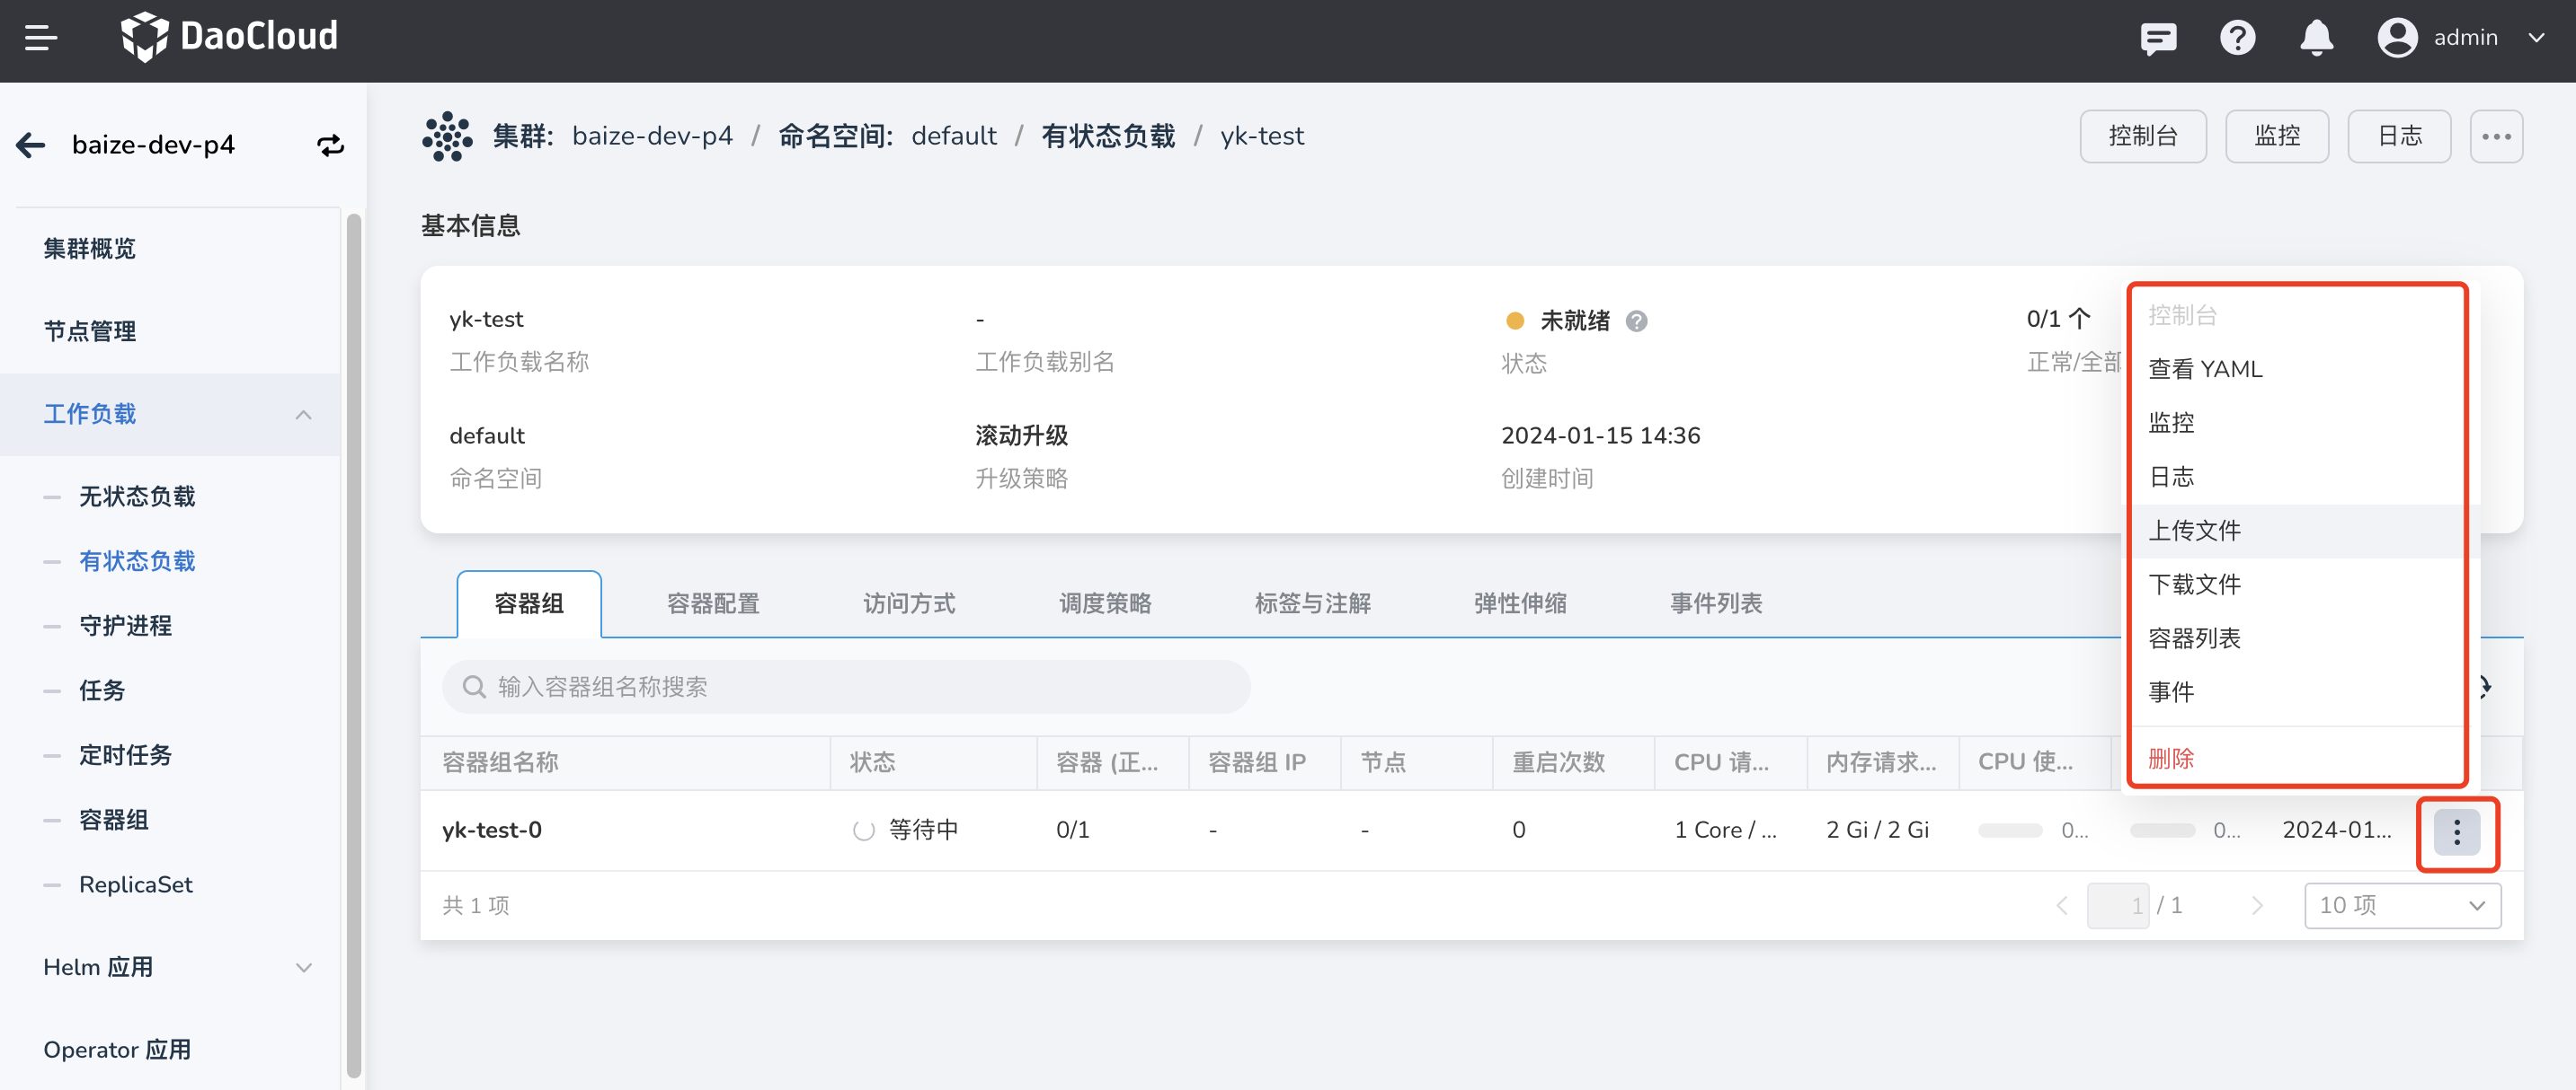Viewport: 2576px width, 1090px height.
Task: Click the status help icon next to 未就绪
Action: pos(1637,321)
